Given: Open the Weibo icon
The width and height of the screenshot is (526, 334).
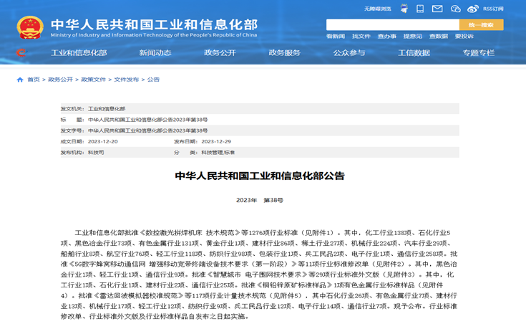Looking at the screenshot, I should (x=472, y=9).
